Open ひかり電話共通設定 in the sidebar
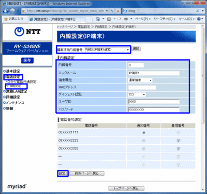207x194 pixels. point(22,81)
